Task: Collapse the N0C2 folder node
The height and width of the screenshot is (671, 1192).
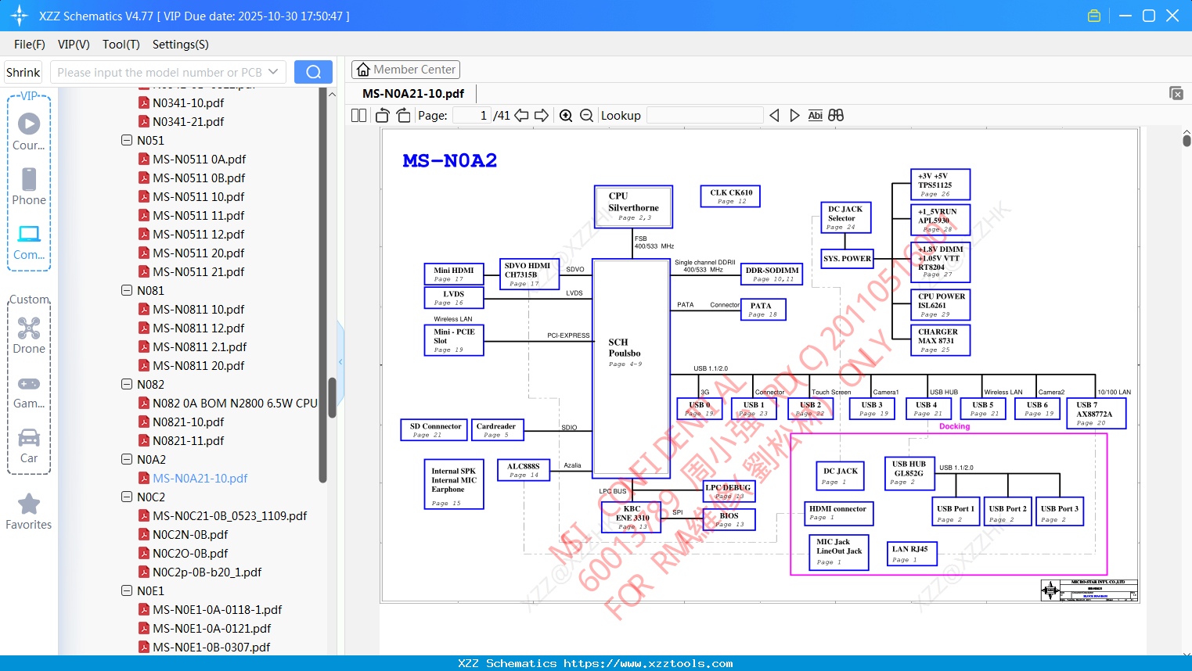Action: pos(127,497)
